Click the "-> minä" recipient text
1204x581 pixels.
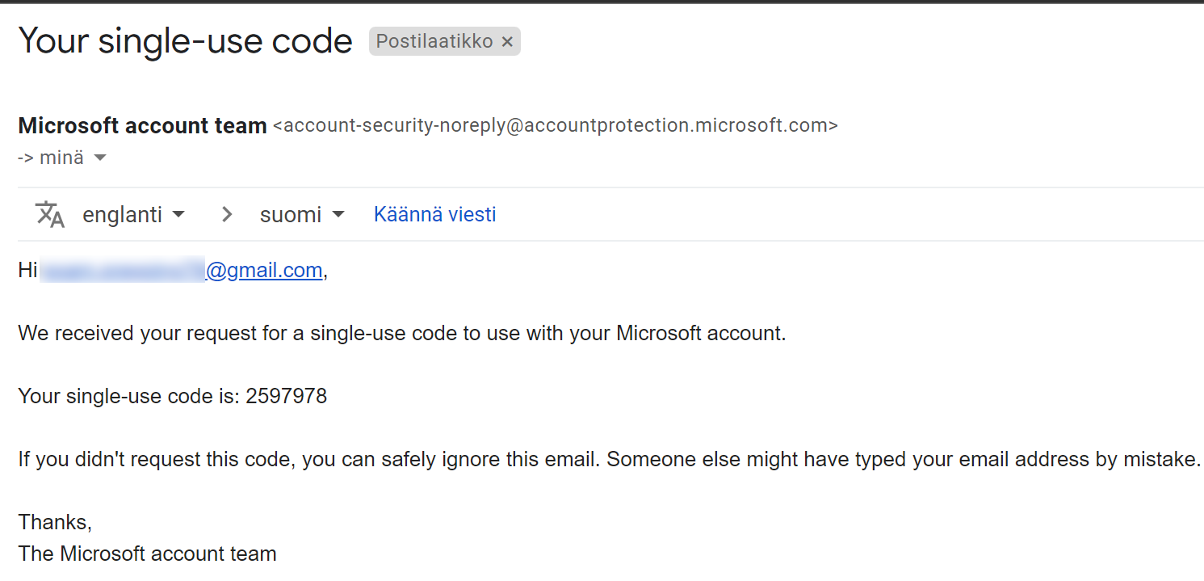coord(50,158)
